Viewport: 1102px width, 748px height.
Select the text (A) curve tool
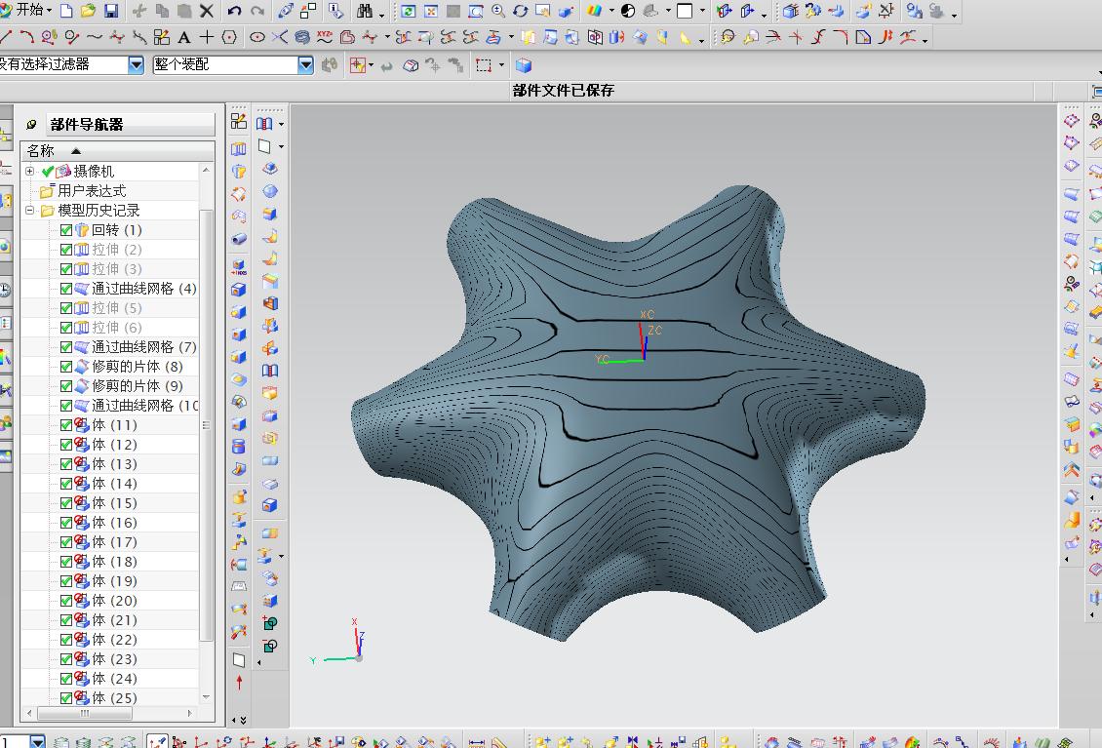click(x=183, y=37)
